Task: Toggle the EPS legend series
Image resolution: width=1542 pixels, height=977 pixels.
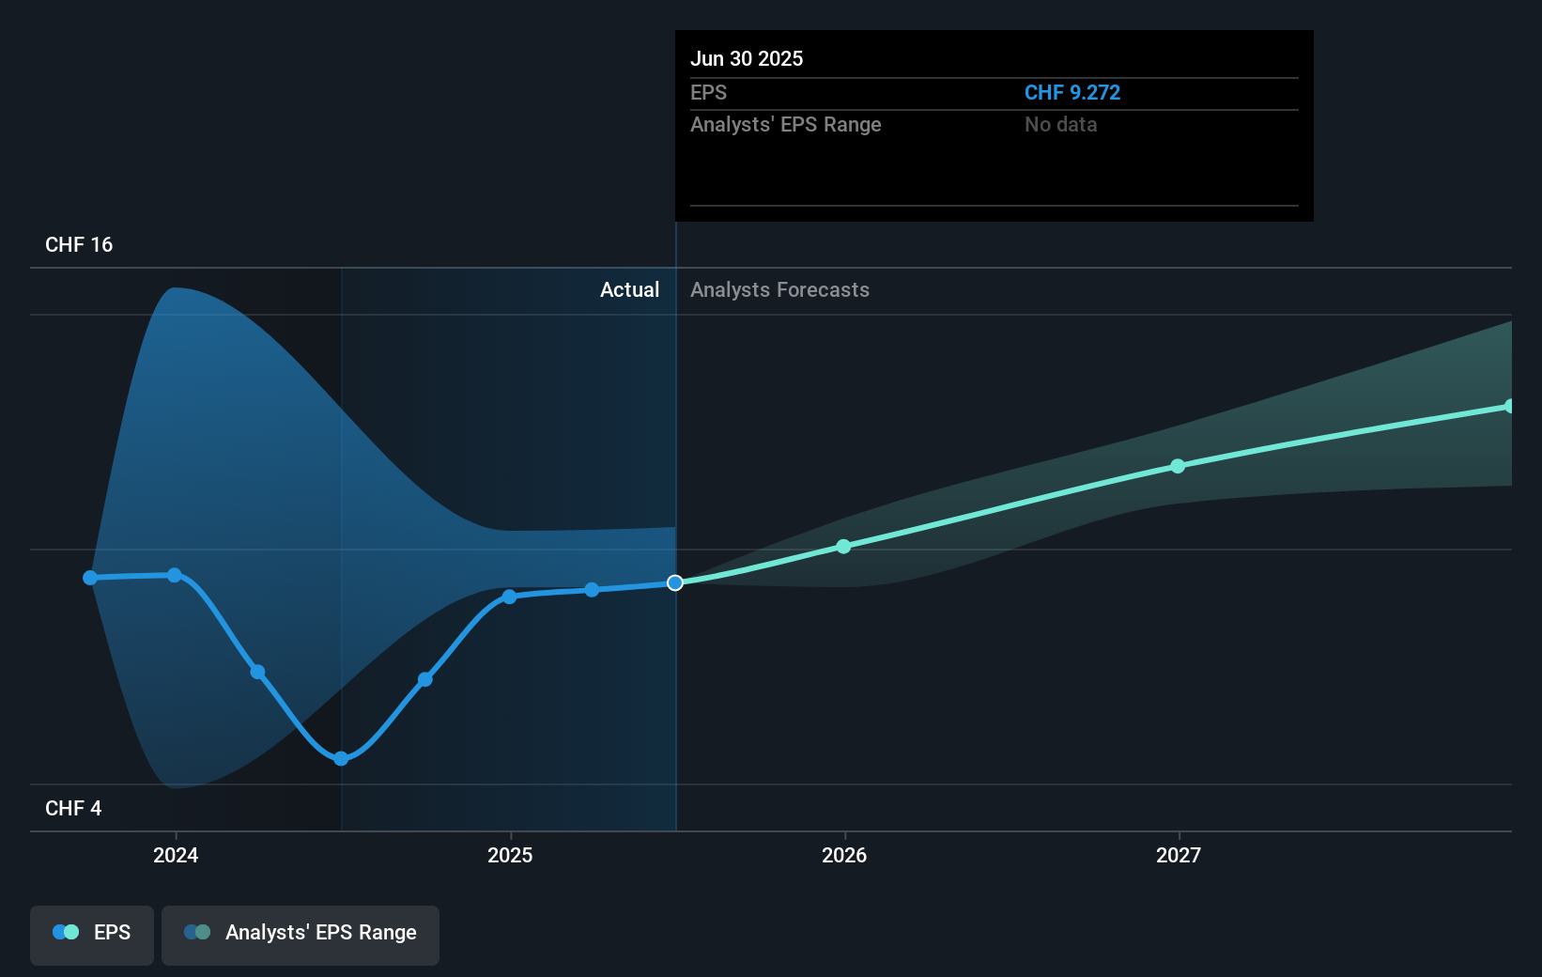Action: (x=92, y=935)
